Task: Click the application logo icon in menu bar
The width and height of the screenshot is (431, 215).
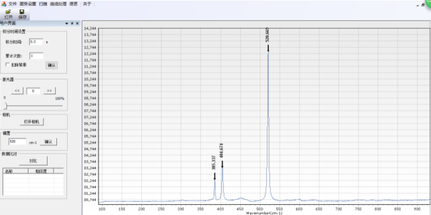Action: (x=4, y=4)
